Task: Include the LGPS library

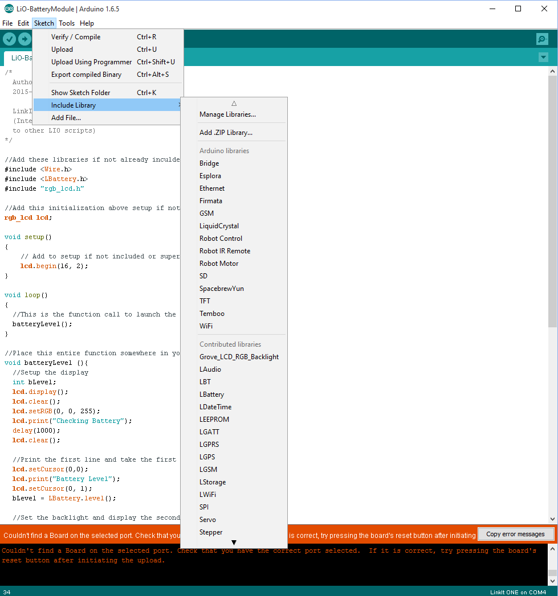Action: 234,457
